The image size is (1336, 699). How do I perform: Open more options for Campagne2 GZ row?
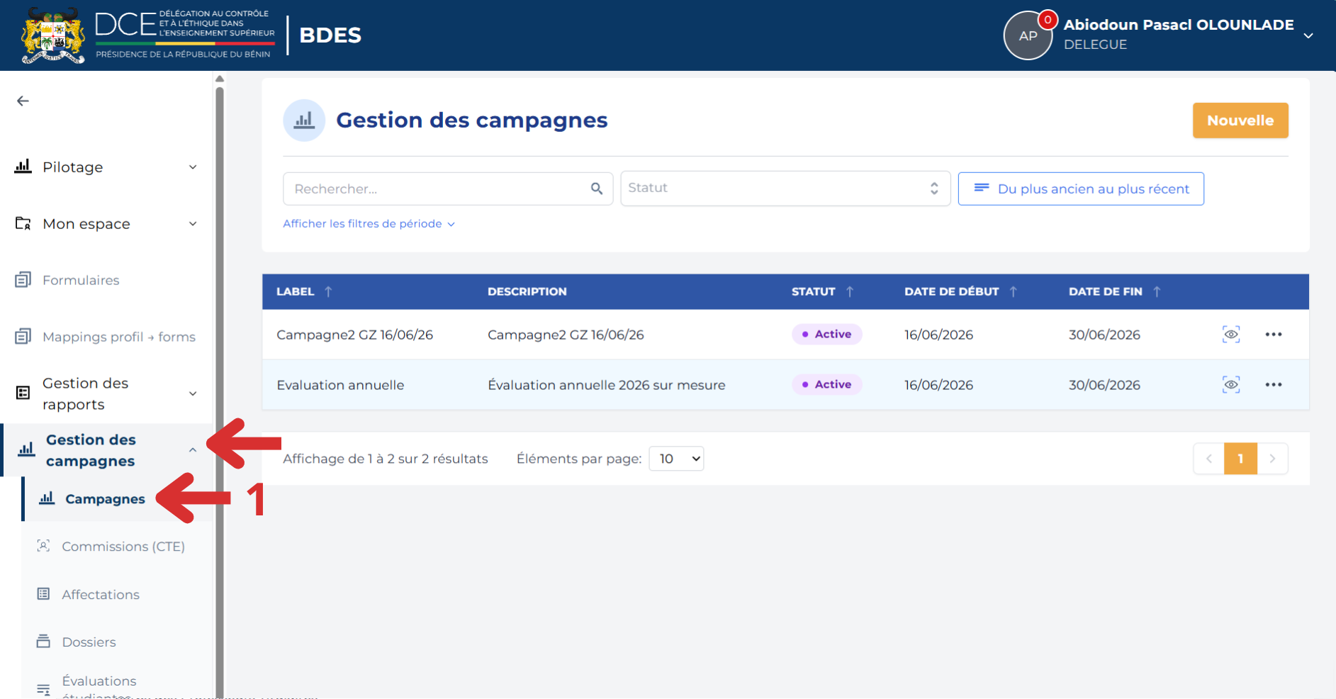[1274, 335]
